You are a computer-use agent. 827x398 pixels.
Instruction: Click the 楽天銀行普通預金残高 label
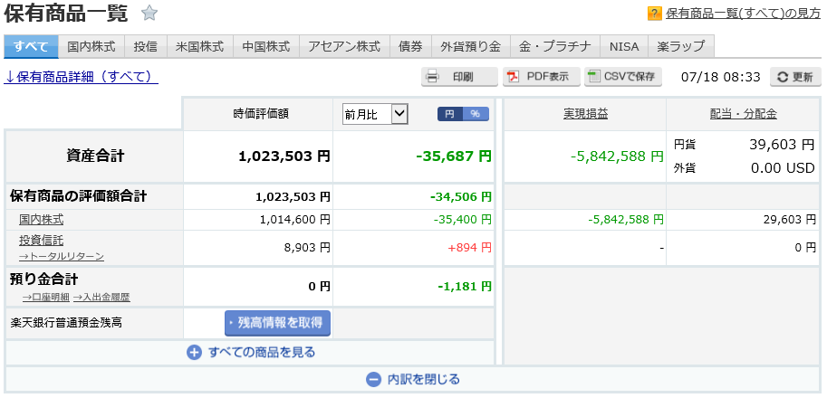(x=66, y=323)
